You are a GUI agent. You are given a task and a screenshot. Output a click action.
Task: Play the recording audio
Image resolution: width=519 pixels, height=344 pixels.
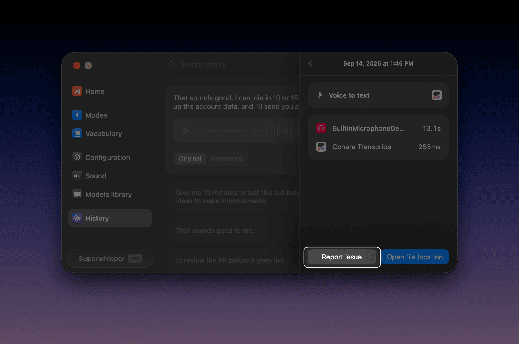[x=186, y=131]
